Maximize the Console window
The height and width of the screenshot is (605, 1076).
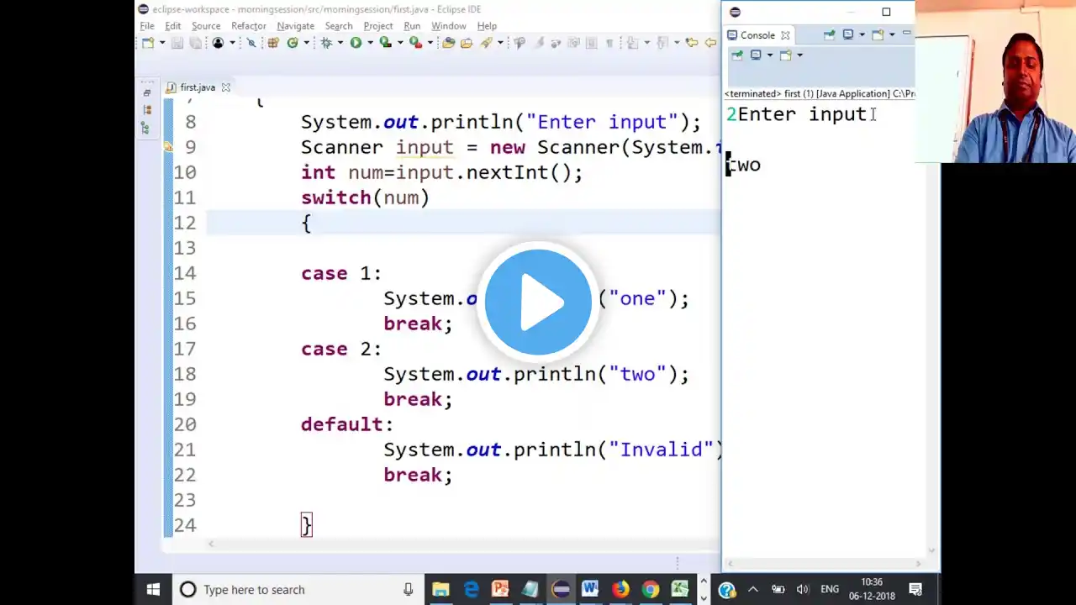pos(886,12)
